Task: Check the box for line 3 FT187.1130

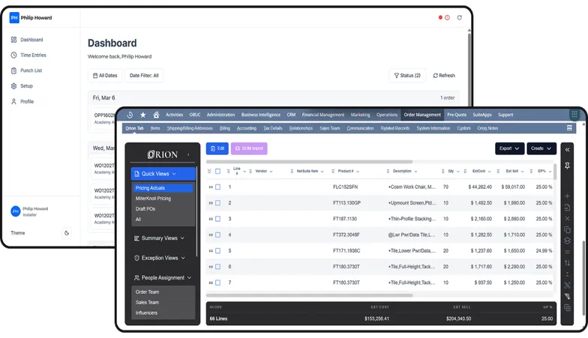Action: coord(217,219)
